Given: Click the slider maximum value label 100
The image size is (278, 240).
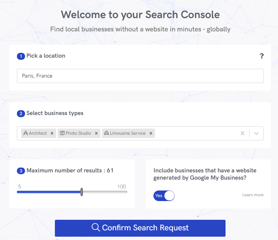Looking at the screenshot, I should point(122,187).
